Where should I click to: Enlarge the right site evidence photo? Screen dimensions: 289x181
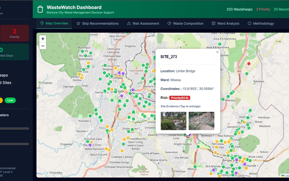[201, 121]
